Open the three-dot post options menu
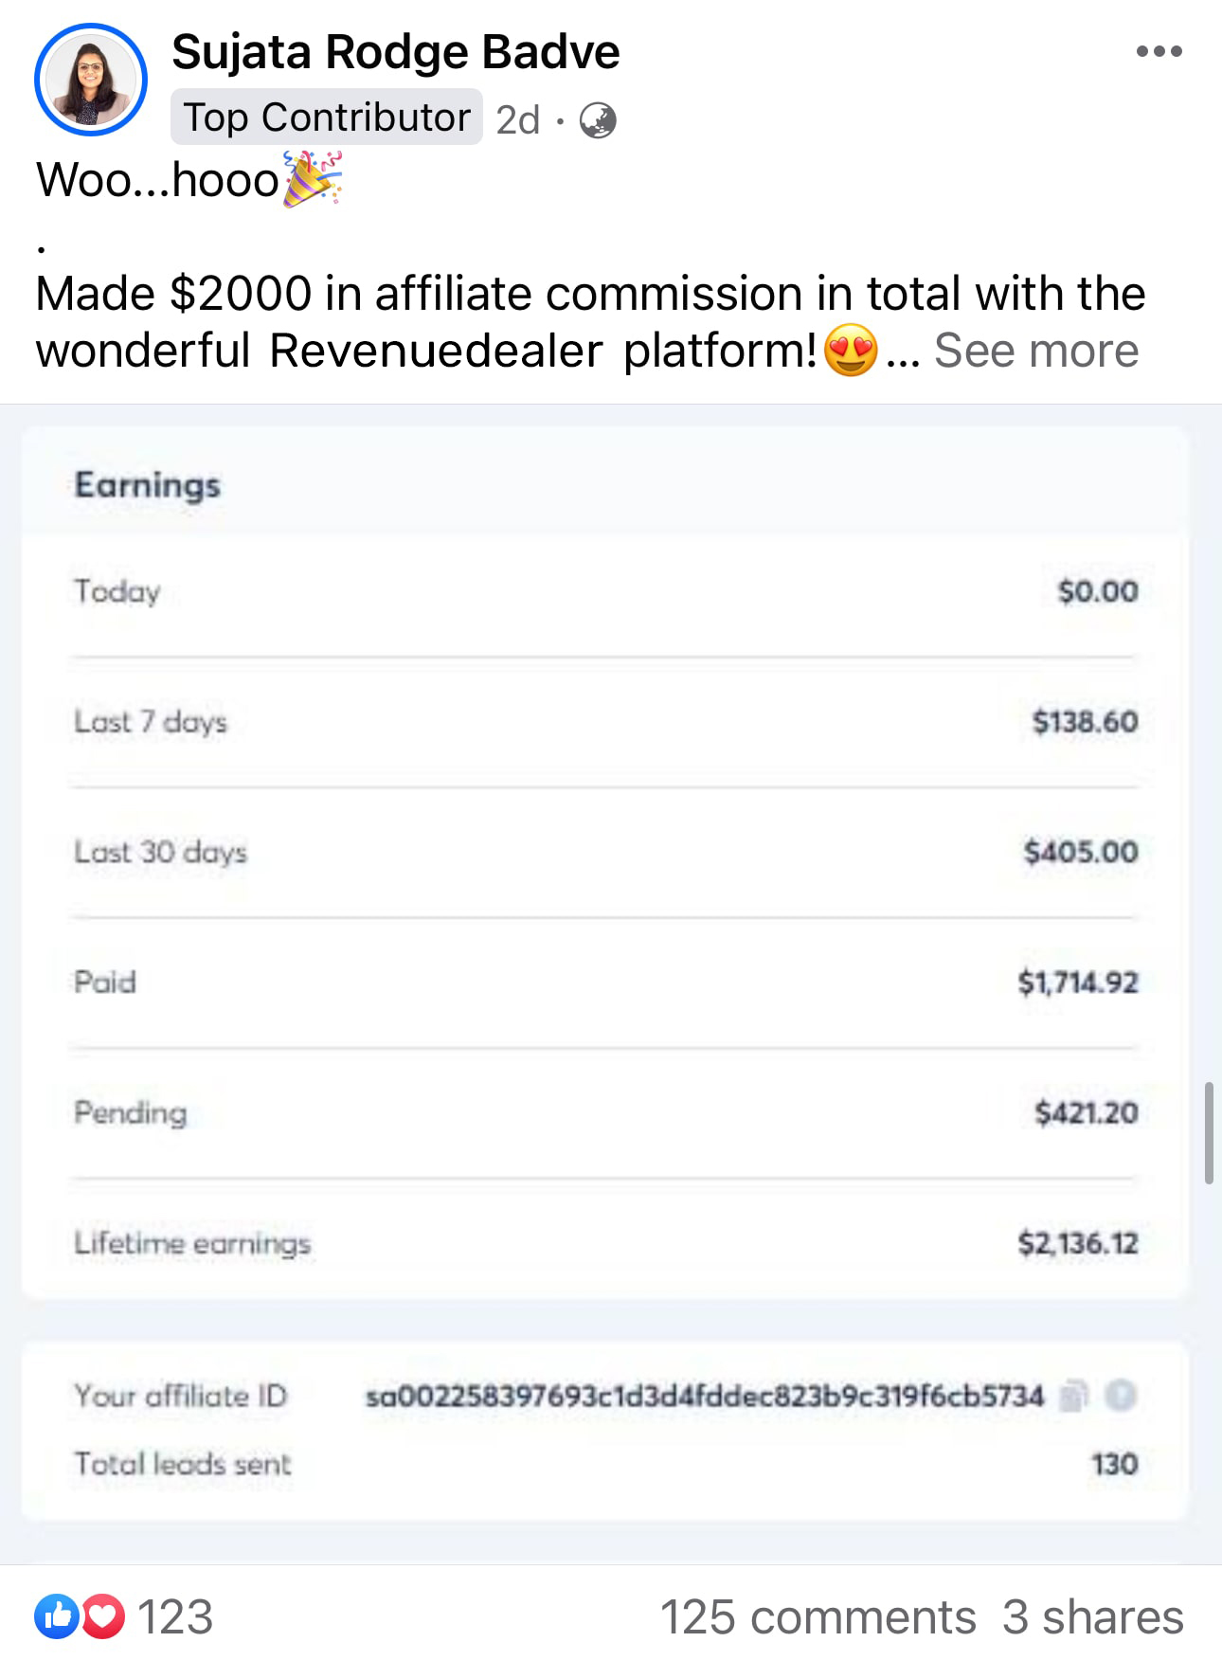1222x1660 pixels. pos(1159,51)
